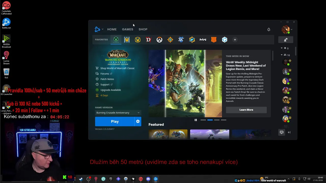Open Discord from the taskbar

coord(148,179)
